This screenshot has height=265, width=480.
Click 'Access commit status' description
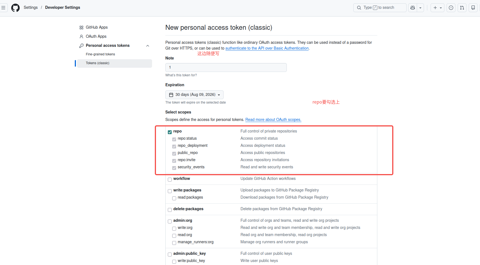tap(259, 138)
